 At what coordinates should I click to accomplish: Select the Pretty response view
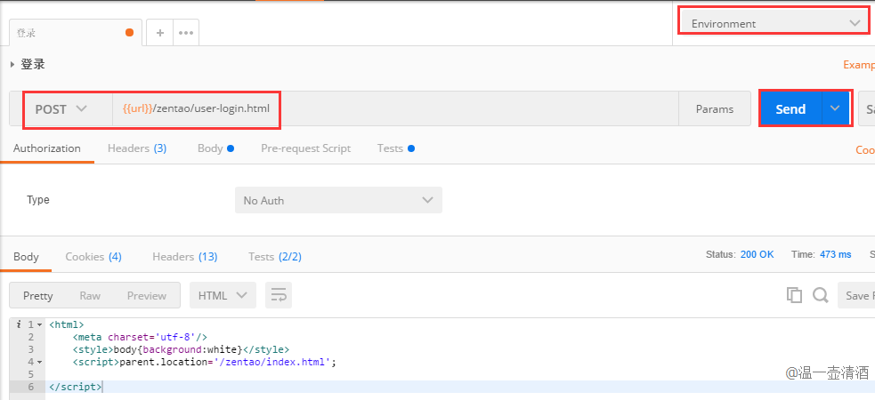pos(38,296)
